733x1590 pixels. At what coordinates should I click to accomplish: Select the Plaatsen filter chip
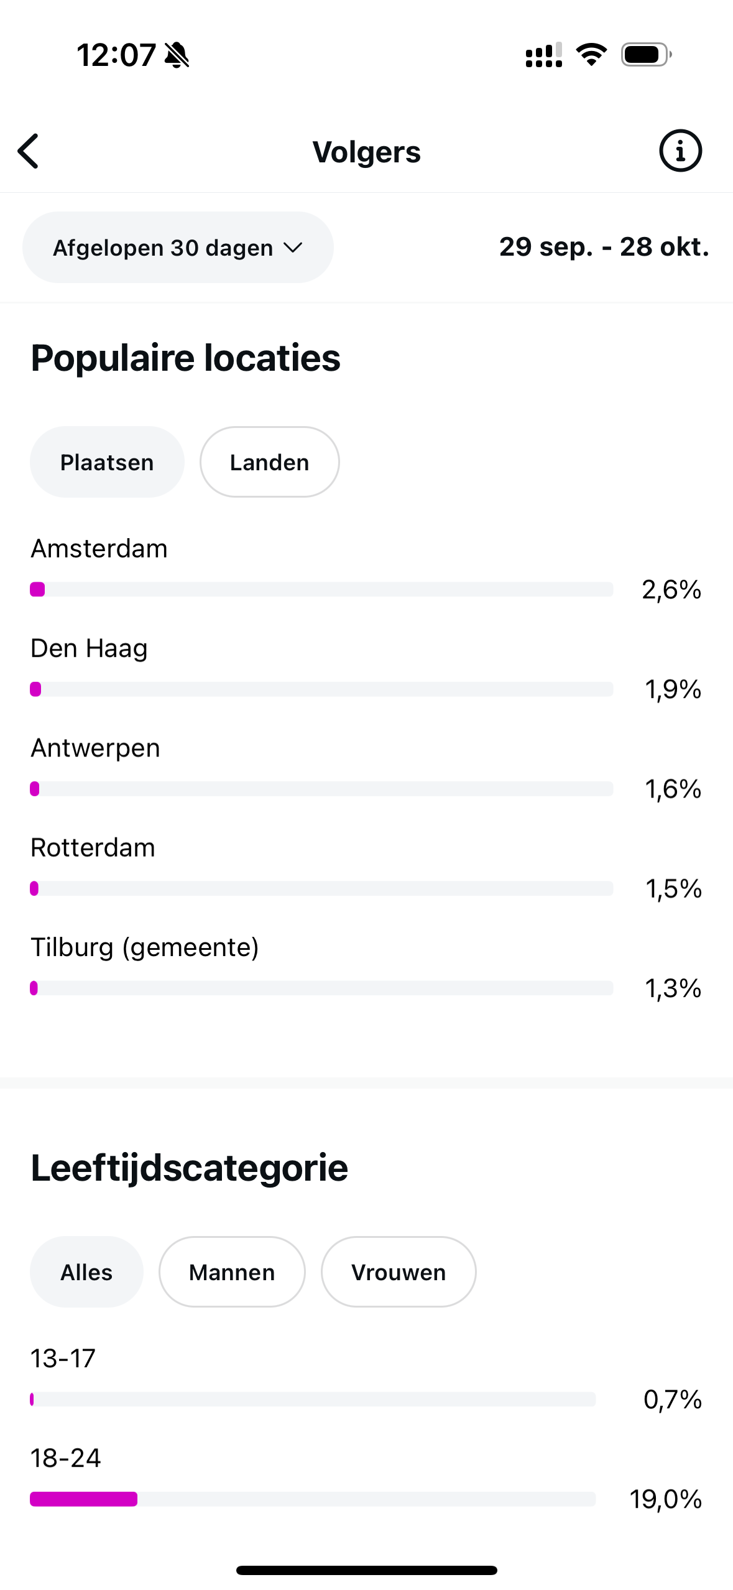coord(107,462)
